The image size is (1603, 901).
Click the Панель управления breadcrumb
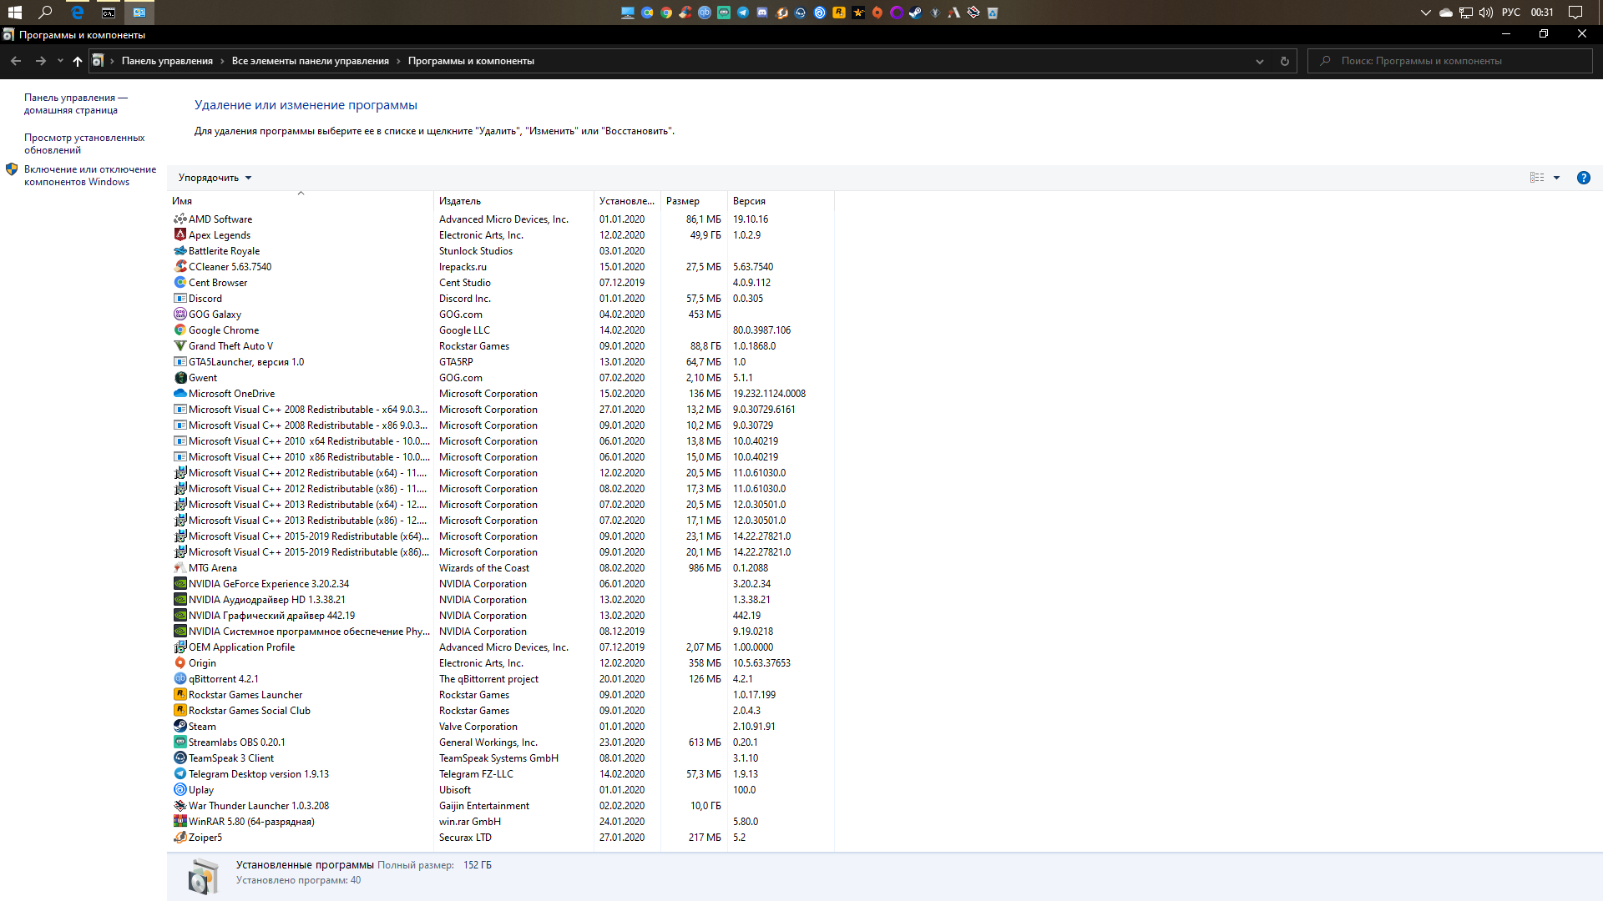coord(167,61)
